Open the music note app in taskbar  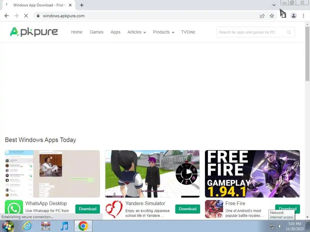coord(64,226)
